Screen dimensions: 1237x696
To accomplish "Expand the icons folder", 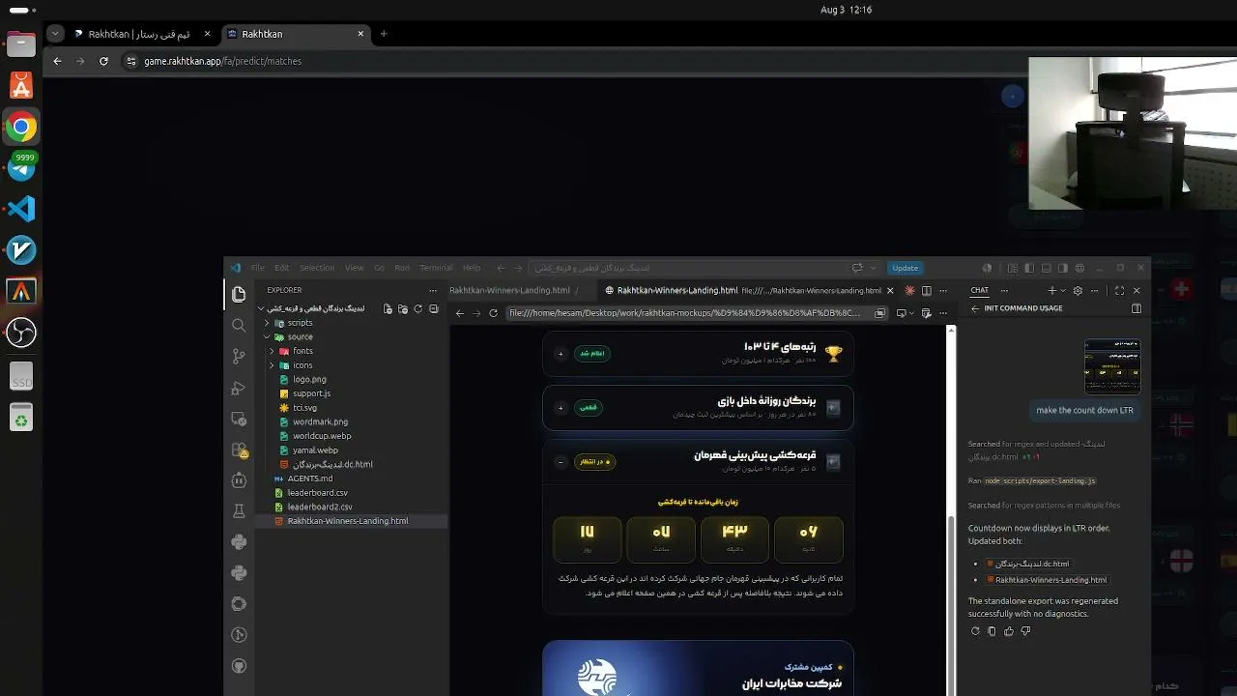I will pos(272,365).
